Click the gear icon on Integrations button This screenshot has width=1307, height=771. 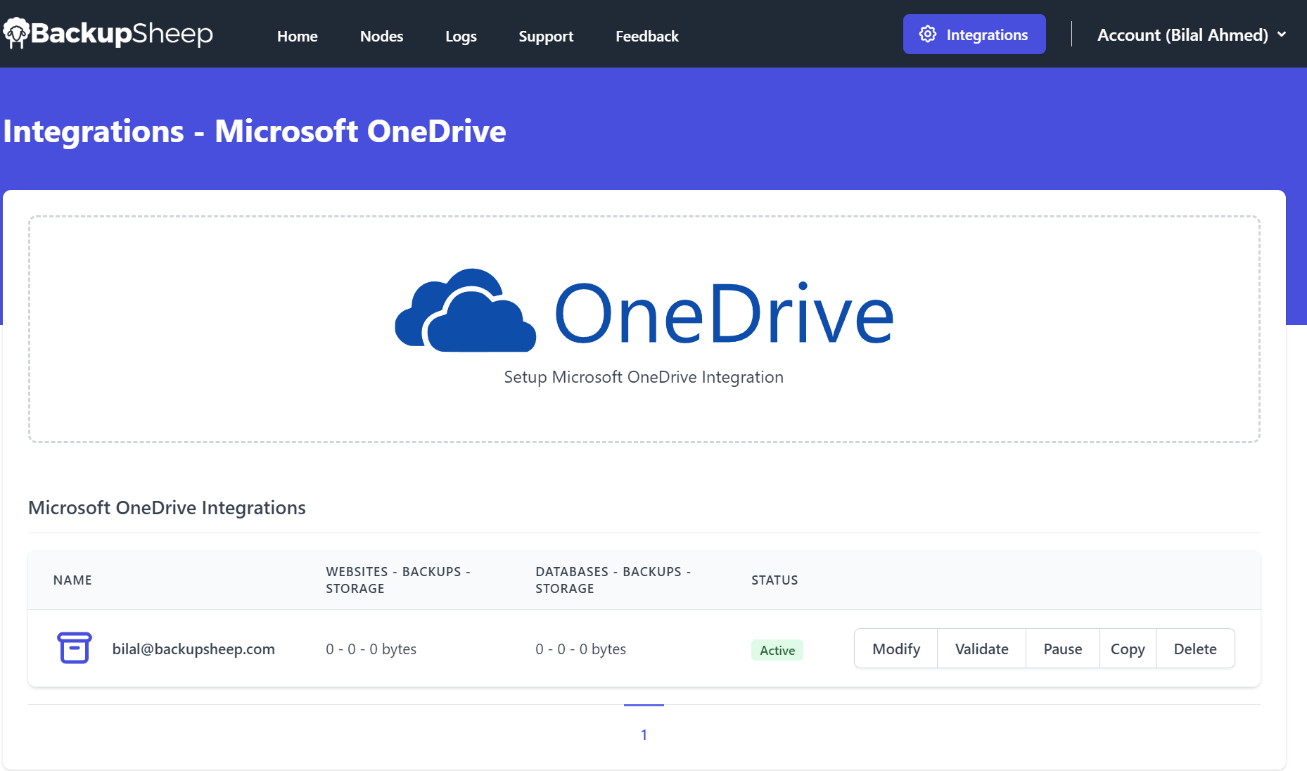[x=929, y=33]
